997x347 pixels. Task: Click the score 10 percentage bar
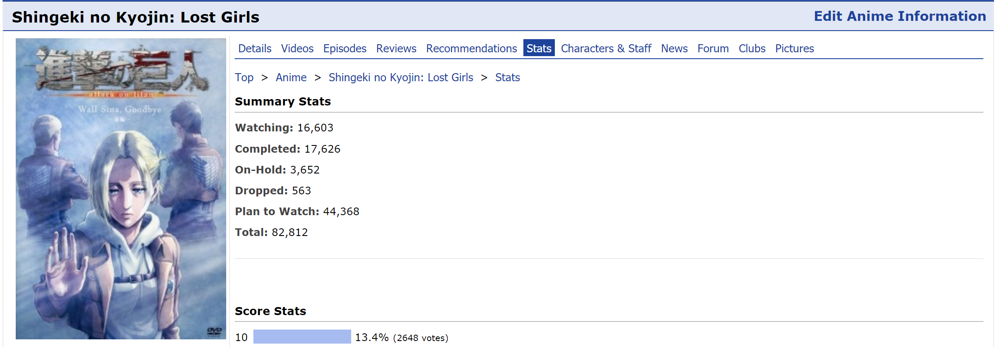point(302,337)
